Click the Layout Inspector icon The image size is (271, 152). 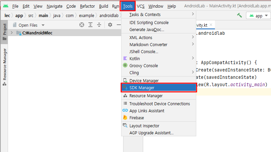click(x=125, y=126)
